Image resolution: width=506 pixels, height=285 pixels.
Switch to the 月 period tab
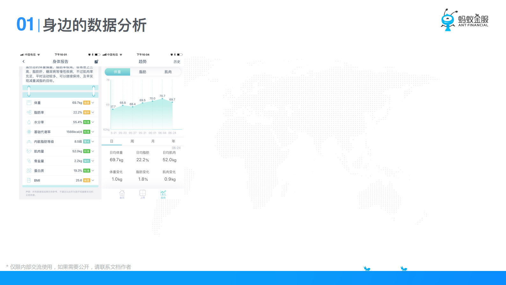tap(153, 141)
